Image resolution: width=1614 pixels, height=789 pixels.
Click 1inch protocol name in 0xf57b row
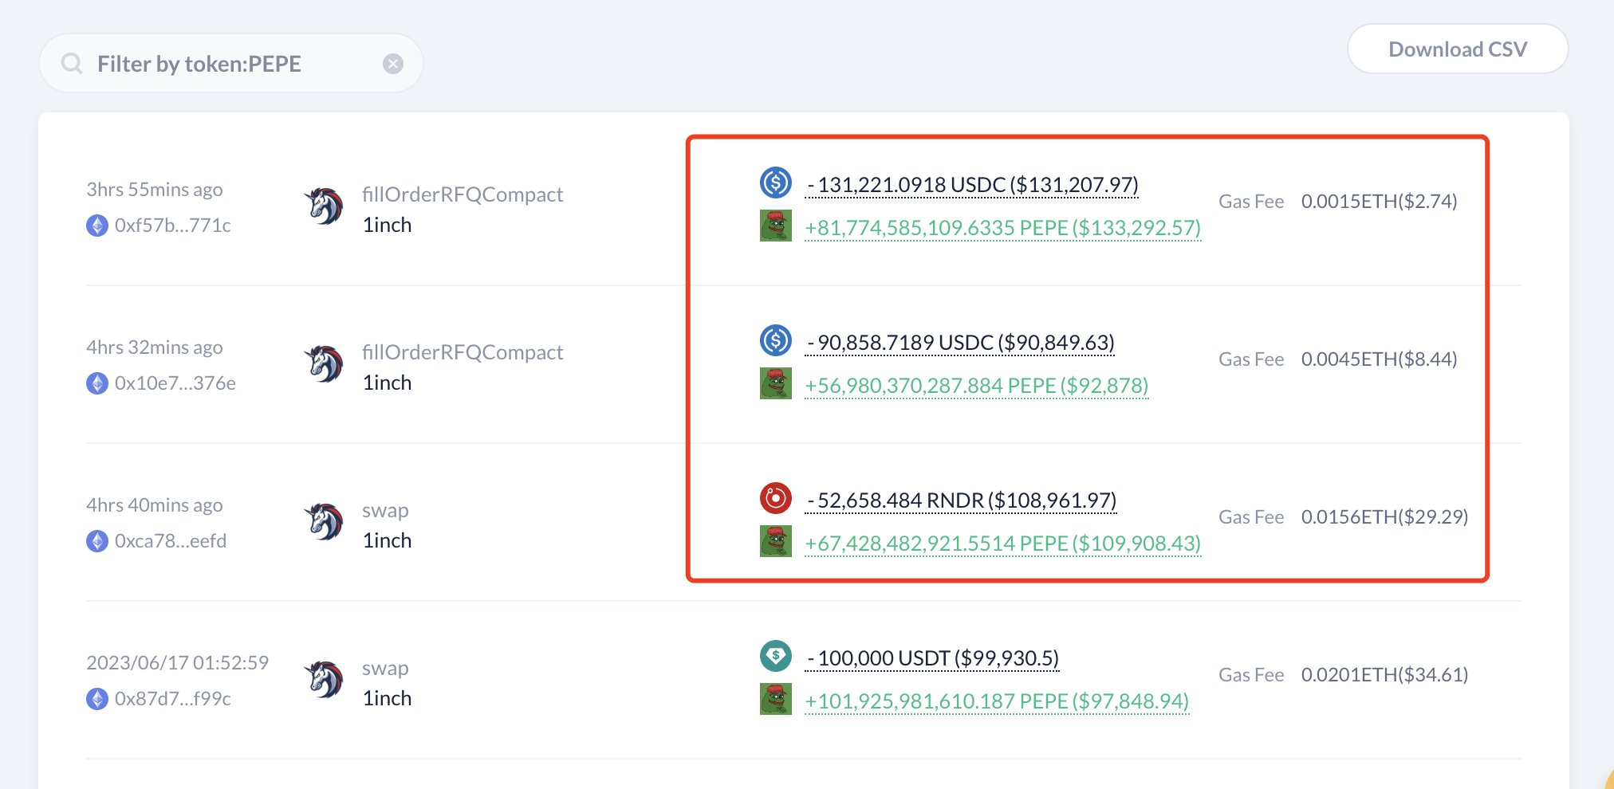tap(387, 225)
